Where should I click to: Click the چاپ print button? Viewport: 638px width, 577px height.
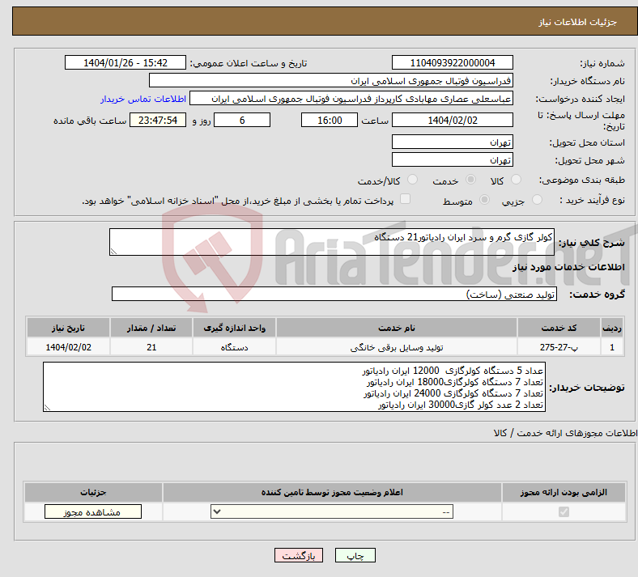click(x=355, y=555)
